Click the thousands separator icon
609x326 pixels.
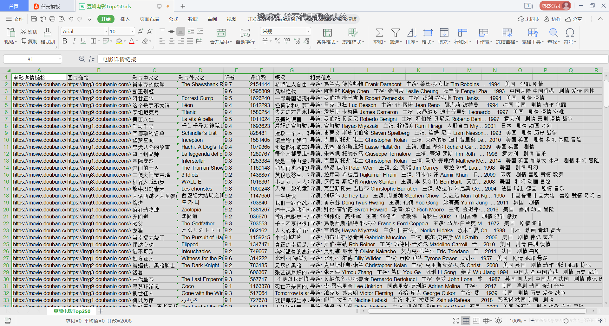287,41
